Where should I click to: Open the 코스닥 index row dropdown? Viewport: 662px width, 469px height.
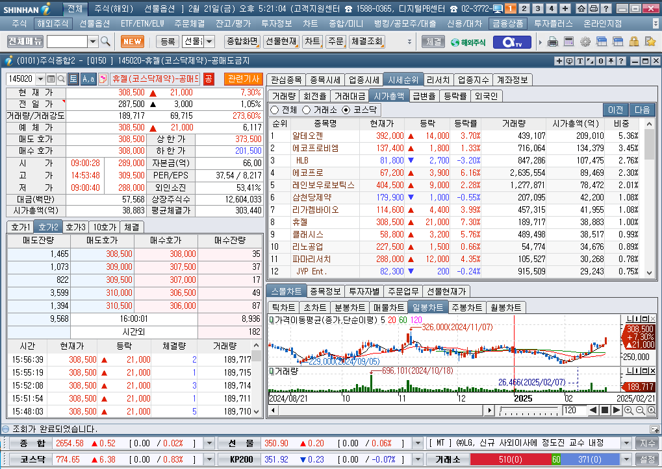pyautogui.click(x=209, y=459)
